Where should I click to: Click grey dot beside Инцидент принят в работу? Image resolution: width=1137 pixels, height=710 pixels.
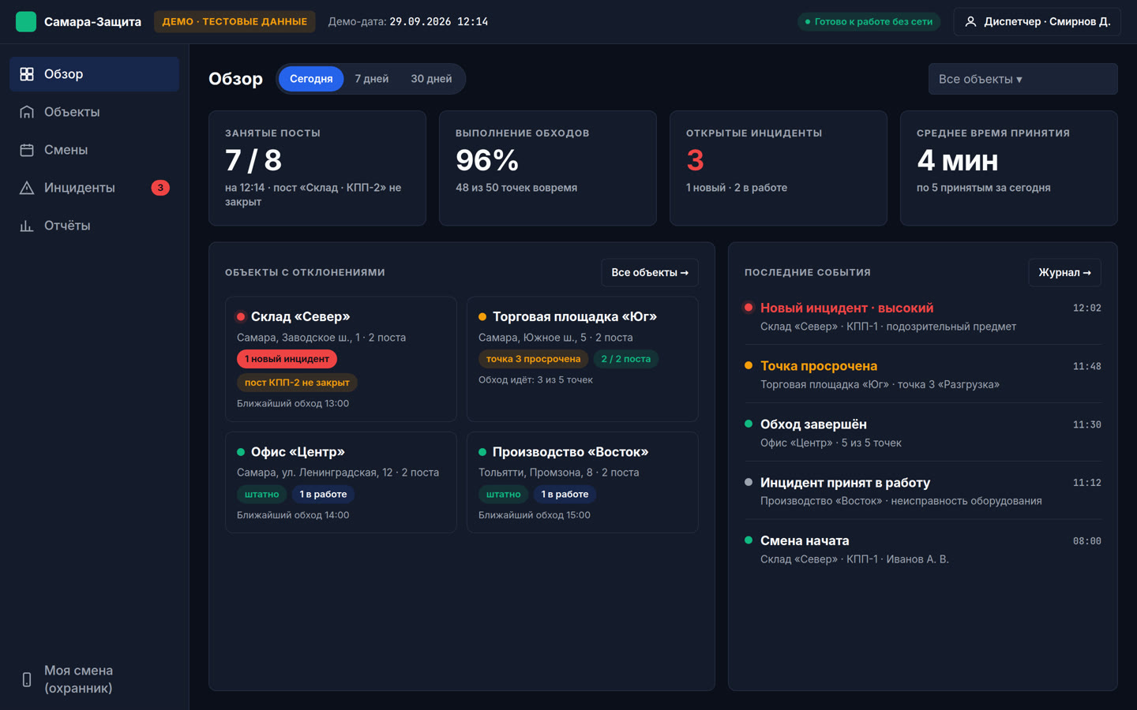(x=749, y=482)
